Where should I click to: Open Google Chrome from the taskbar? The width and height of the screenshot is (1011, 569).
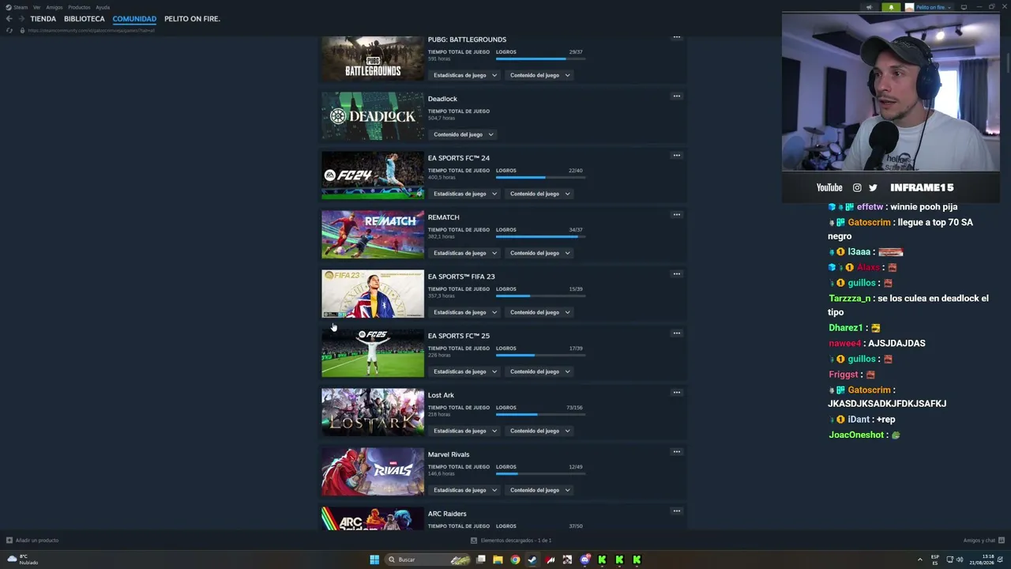[515, 560]
